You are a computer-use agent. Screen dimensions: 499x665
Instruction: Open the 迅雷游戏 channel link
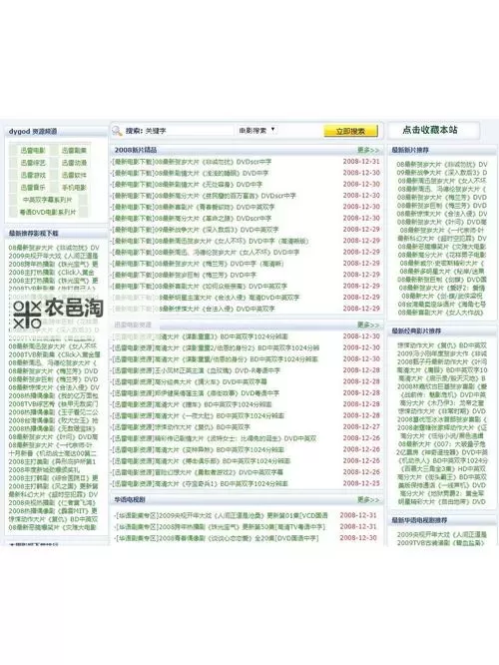33,175
